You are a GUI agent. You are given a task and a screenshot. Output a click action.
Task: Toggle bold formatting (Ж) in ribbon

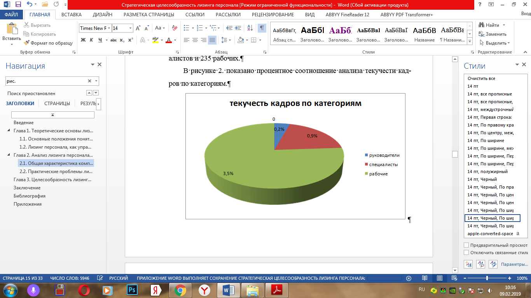83,40
